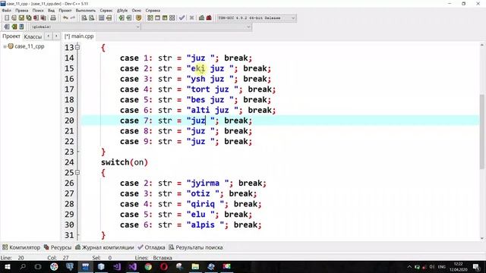This screenshot has width=486, height=273.
Task: Switch to the Проект side tab
Action: 11,36
